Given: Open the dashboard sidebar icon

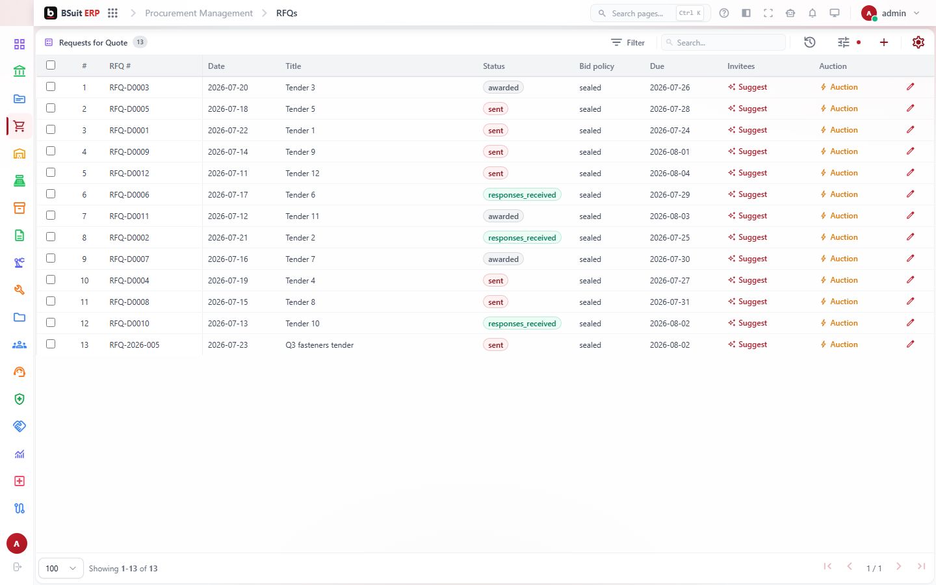Looking at the screenshot, I should 19,44.
